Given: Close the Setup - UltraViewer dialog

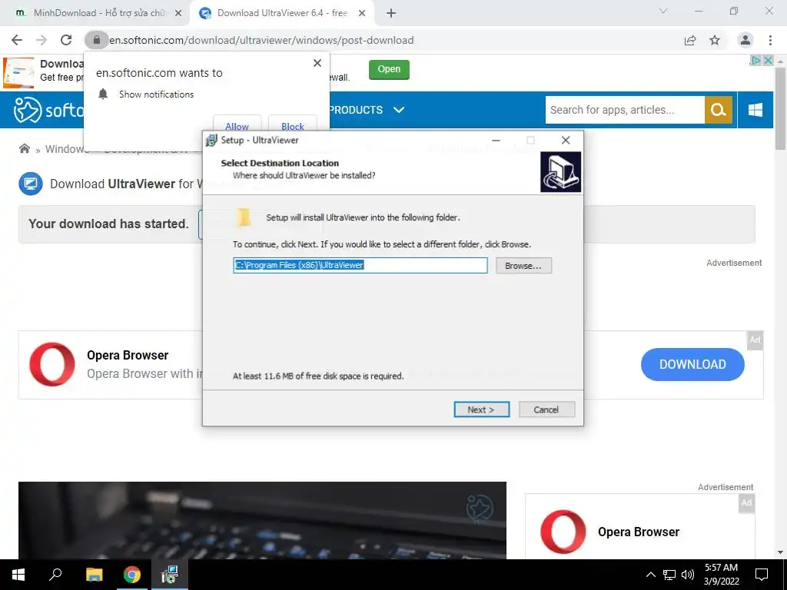Looking at the screenshot, I should 566,140.
